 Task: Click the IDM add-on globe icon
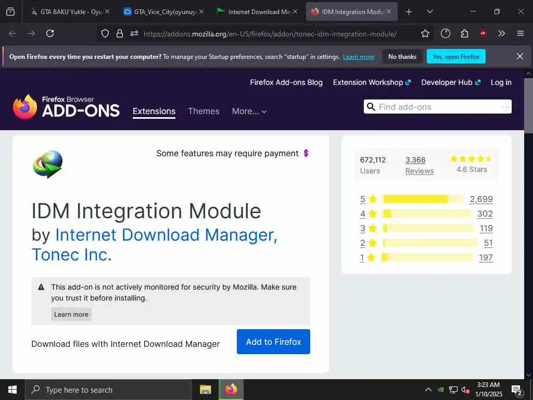pyautogui.click(x=48, y=164)
